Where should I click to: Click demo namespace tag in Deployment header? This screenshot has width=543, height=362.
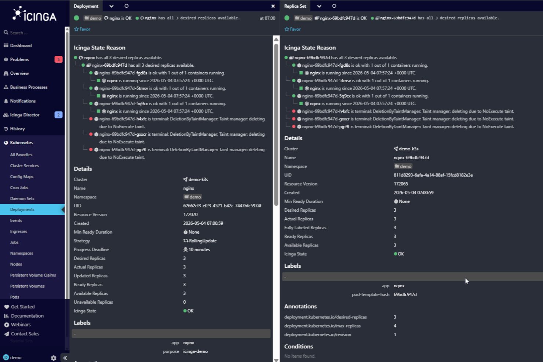(x=92, y=18)
